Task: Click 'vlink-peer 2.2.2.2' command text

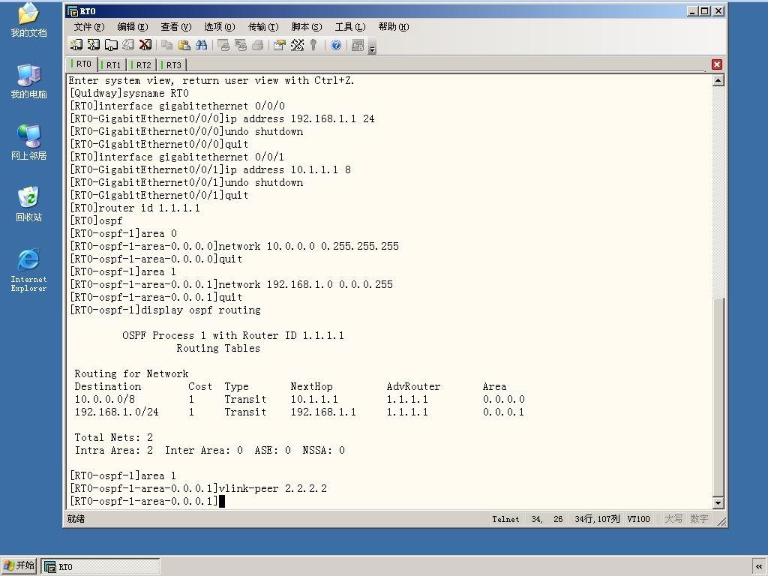Action: click(273, 488)
